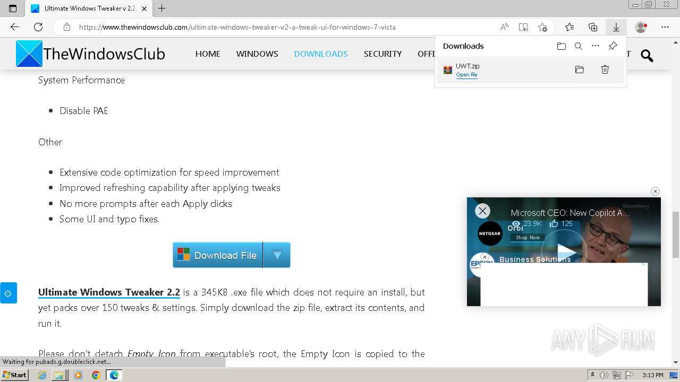The width and height of the screenshot is (680, 382).
Task: Open volume control in system tray
Action: 604,375
